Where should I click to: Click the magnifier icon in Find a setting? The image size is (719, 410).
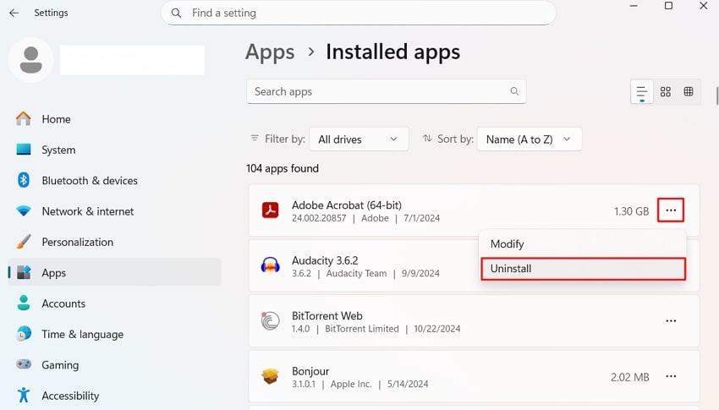tap(176, 14)
